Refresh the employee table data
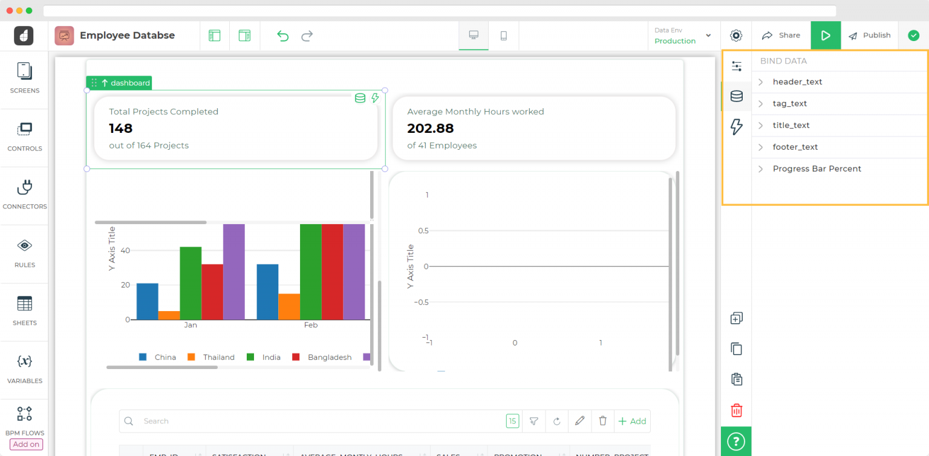 point(556,421)
